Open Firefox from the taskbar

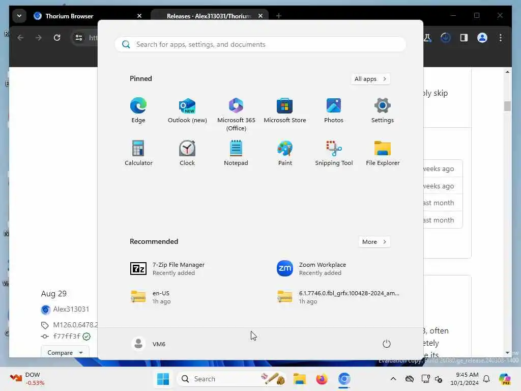[322, 379]
